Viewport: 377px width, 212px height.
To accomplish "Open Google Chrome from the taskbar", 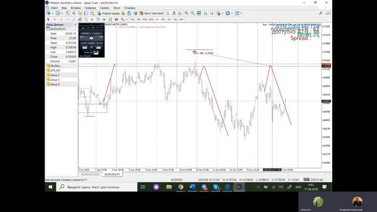I will pyautogui.click(x=181, y=187).
